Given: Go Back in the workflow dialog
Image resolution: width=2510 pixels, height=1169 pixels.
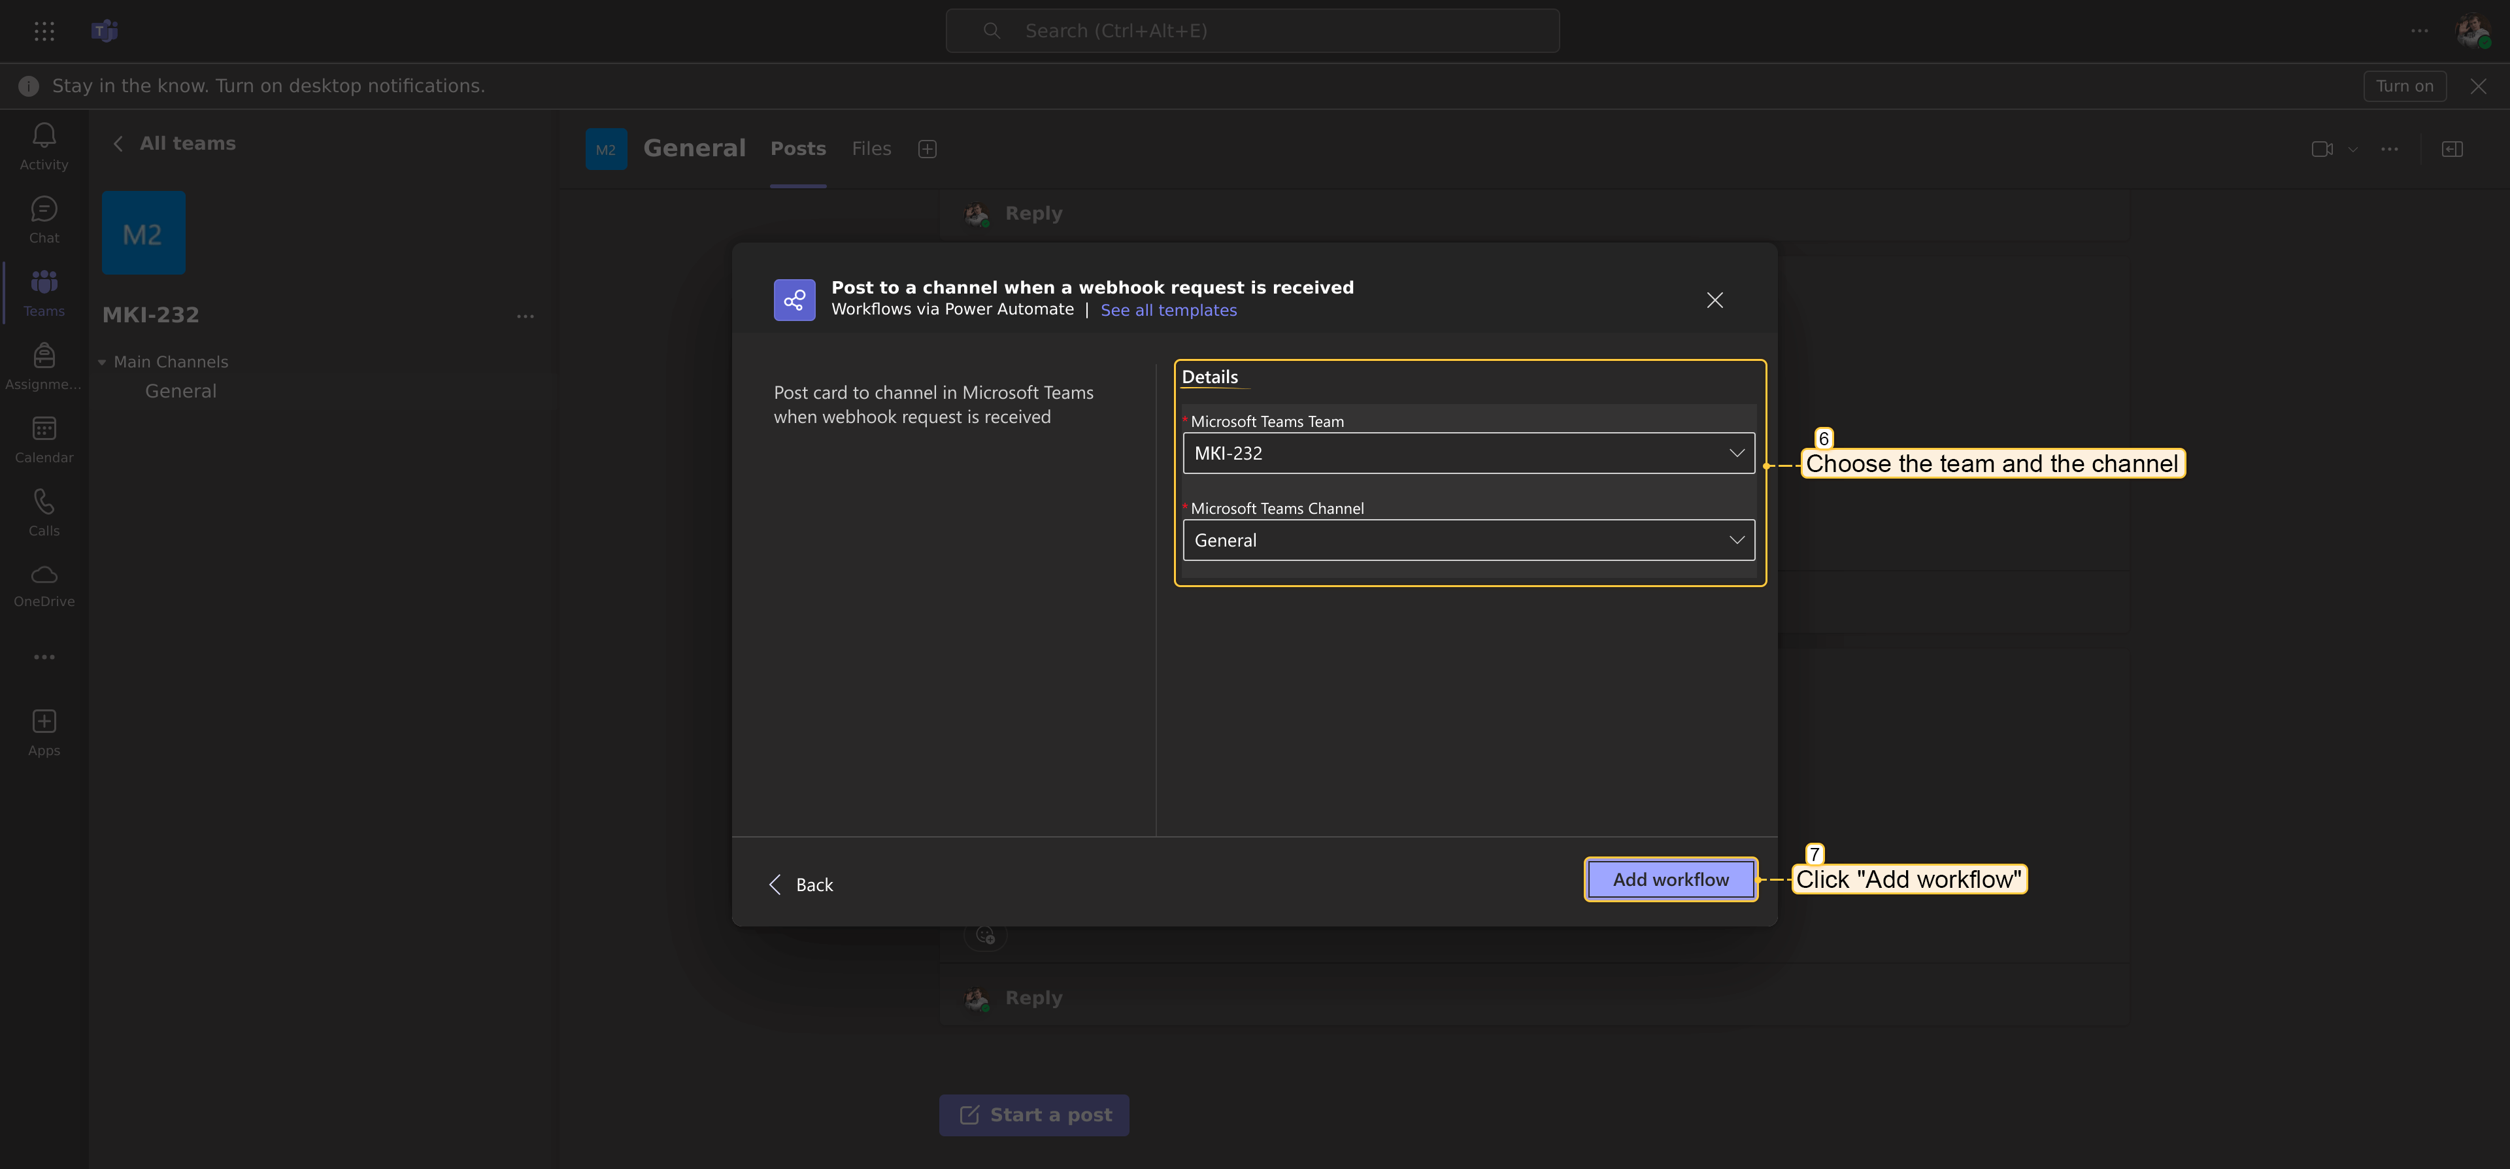Looking at the screenshot, I should coord(801,885).
